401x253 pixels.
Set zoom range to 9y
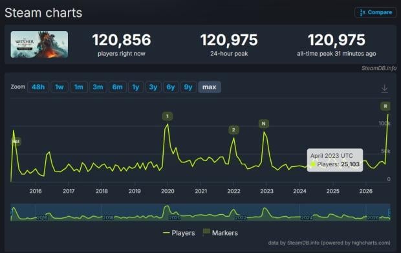click(188, 87)
